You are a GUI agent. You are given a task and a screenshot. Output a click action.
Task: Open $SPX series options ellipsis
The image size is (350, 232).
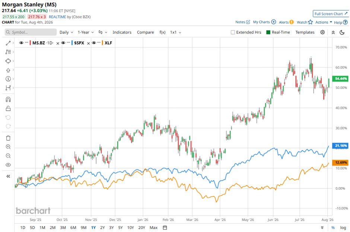point(69,42)
